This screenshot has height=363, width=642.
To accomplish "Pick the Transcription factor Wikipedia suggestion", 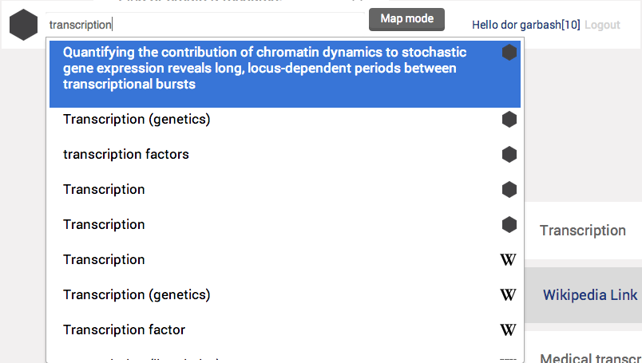I will [285, 329].
